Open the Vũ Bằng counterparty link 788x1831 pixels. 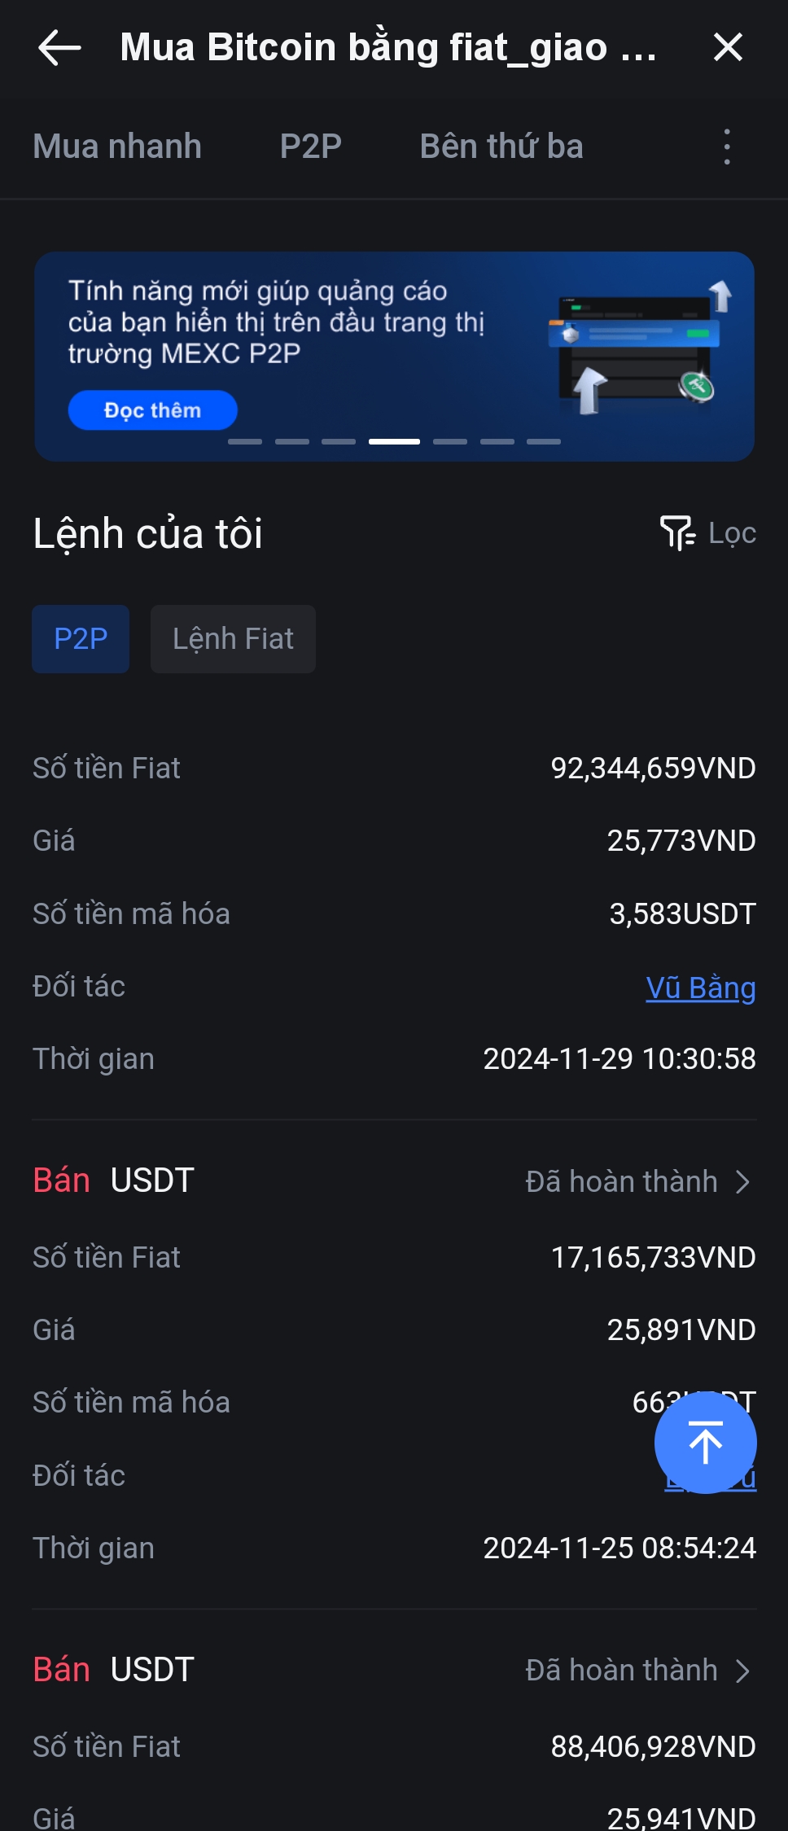[x=700, y=988]
